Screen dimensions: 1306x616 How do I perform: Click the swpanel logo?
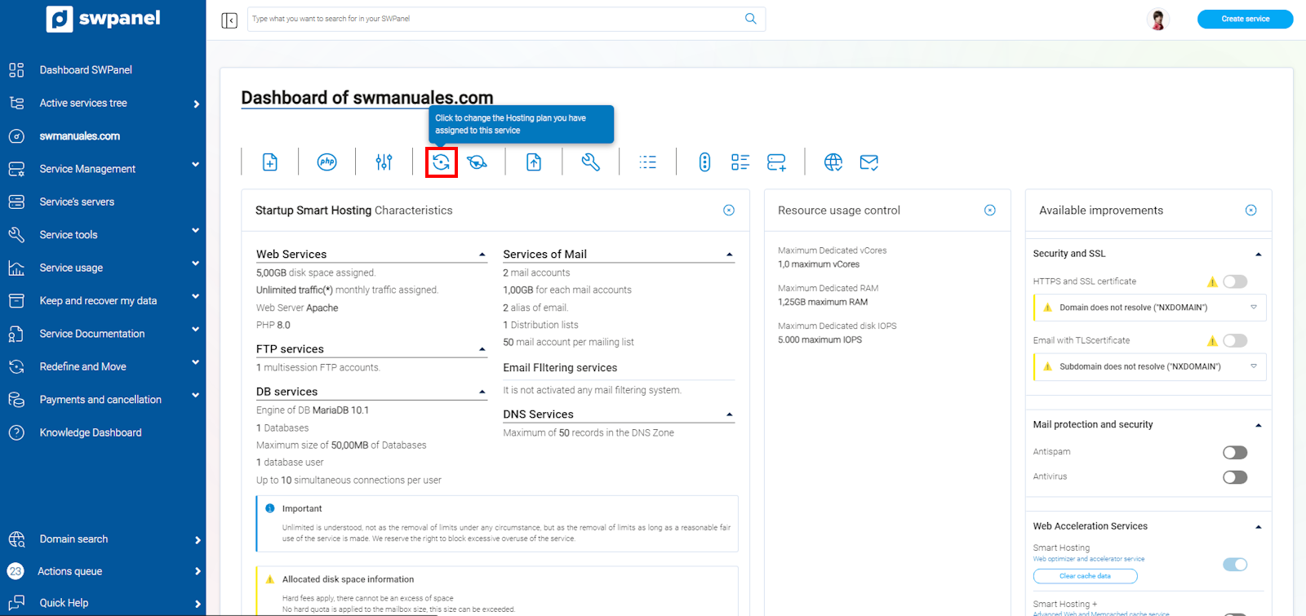(x=104, y=19)
